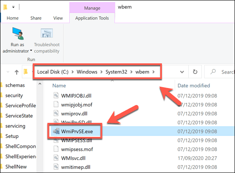Click the wmipjobj.mof file icon
Viewport: 235px width, 173px height.
pyautogui.click(x=56, y=104)
